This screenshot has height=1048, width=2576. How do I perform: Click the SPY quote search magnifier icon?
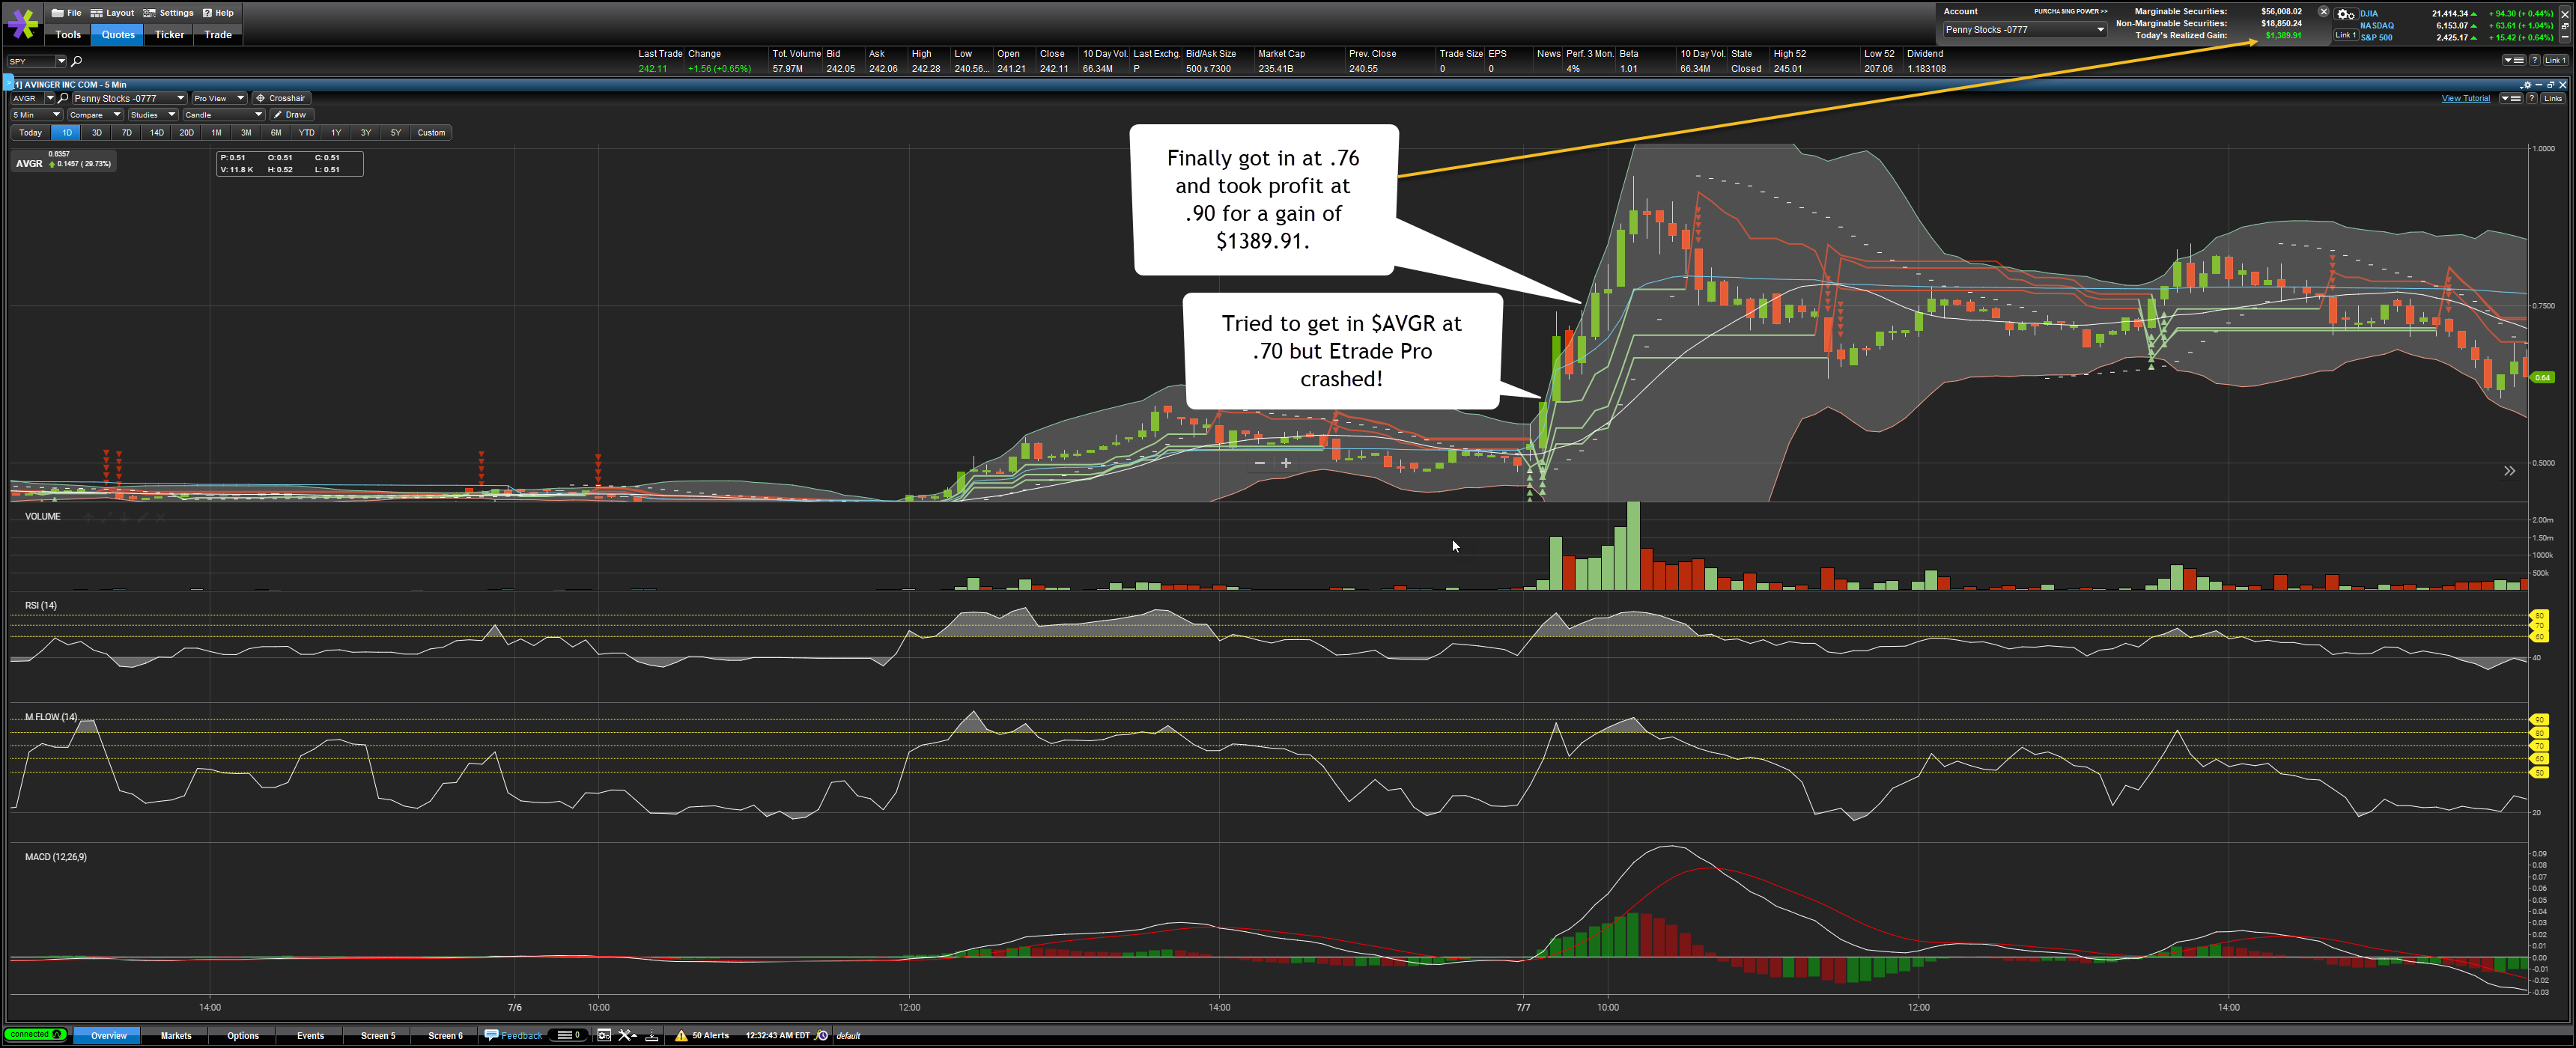[77, 62]
